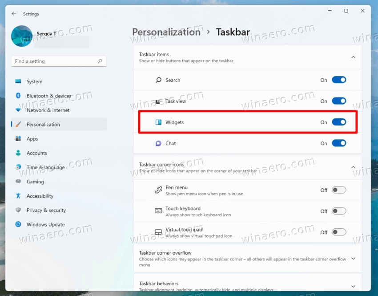
Task: Click the Network & internet wifi icon
Action: pyautogui.click(x=18, y=110)
